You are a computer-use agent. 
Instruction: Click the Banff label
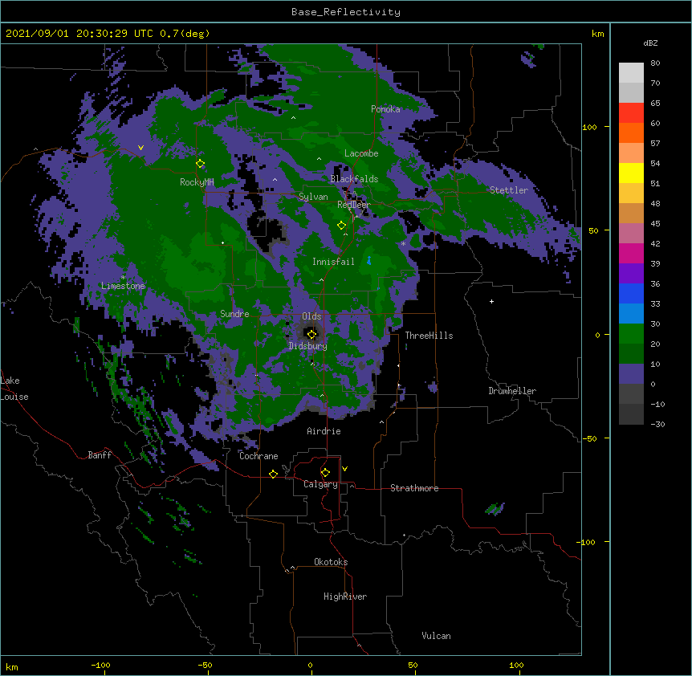[x=100, y=455]
